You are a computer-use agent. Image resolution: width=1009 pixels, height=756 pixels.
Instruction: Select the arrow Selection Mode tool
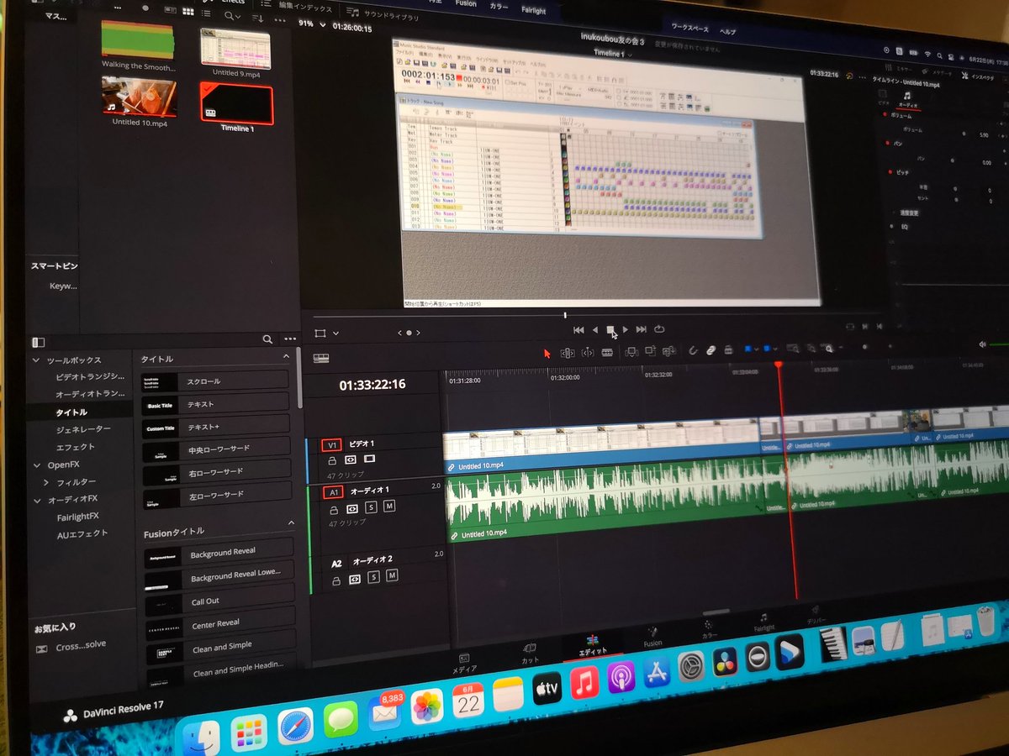coord(547,354)
